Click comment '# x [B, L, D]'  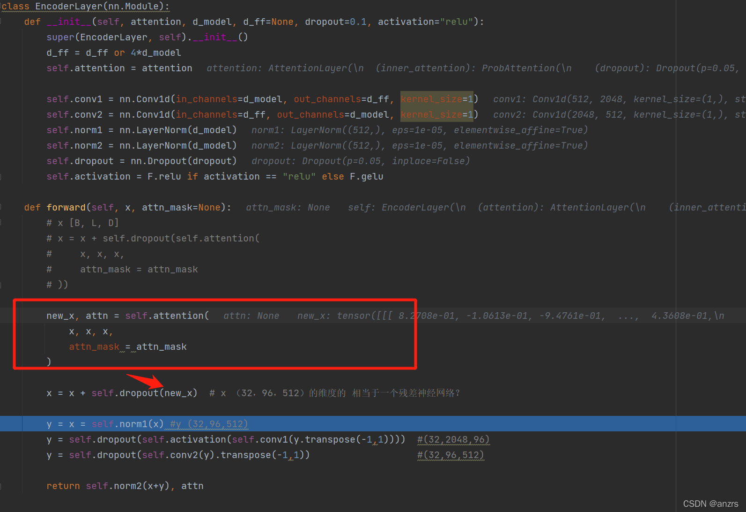coord(83,223)
